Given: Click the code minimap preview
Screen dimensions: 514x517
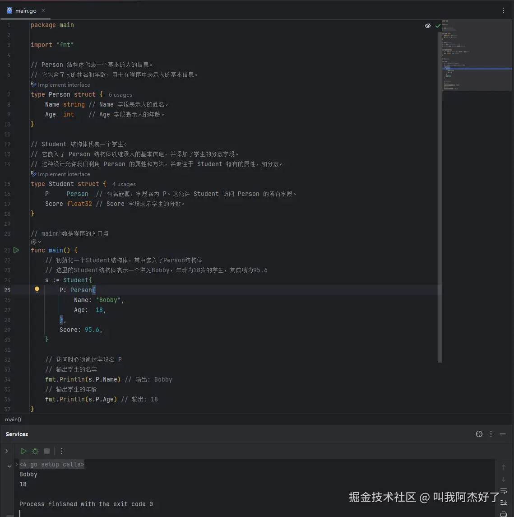Looking at the screenshot, I should pos(477,56).
